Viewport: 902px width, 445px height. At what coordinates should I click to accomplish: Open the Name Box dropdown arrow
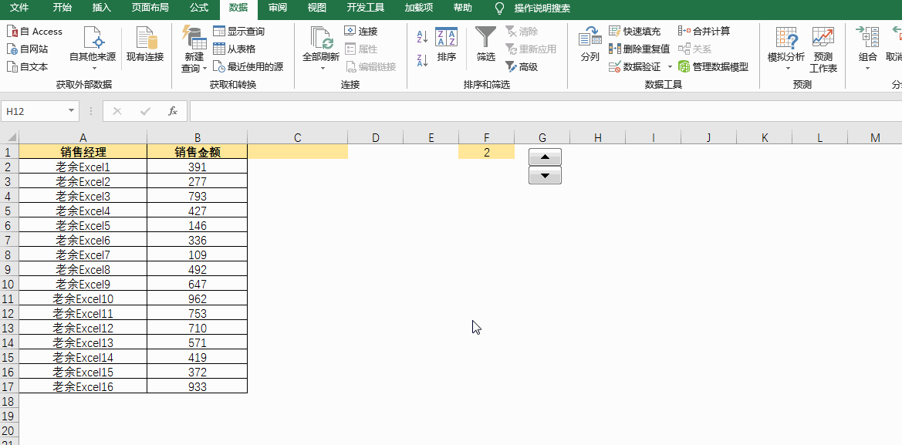coord(71,111)
